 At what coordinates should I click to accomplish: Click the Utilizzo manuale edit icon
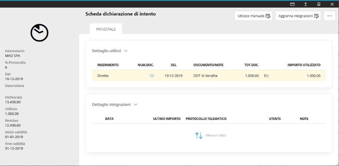coord(268,16)
